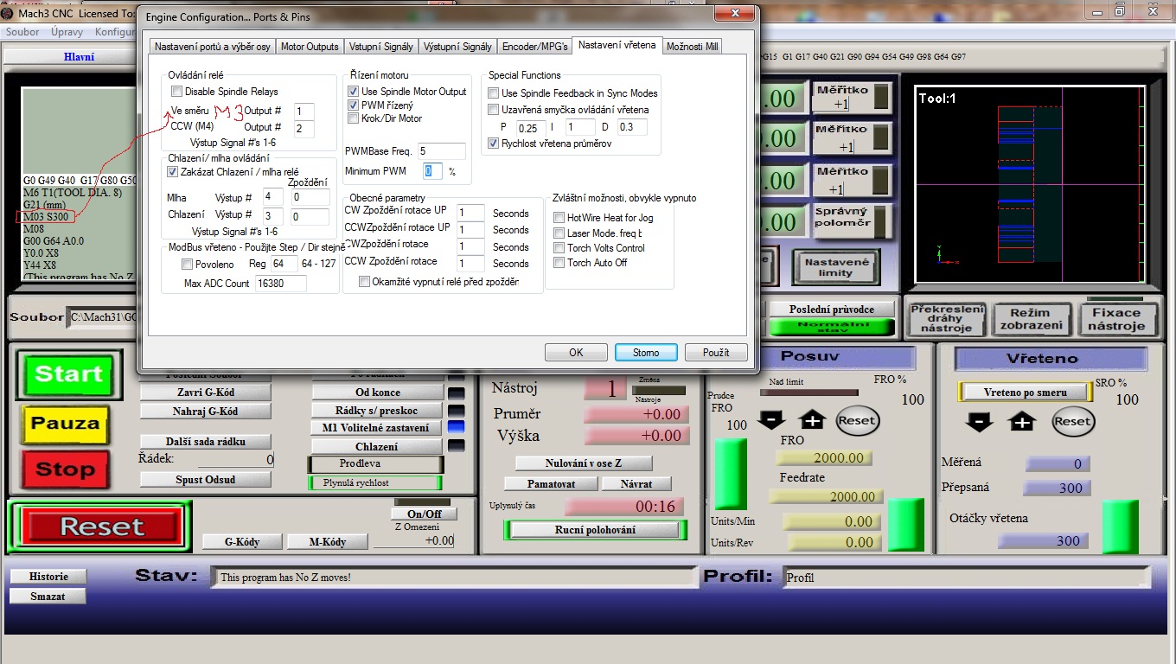Viewport: 1176px width, 664px height.
Task: Open the Soubor menu
Action: 22,32
